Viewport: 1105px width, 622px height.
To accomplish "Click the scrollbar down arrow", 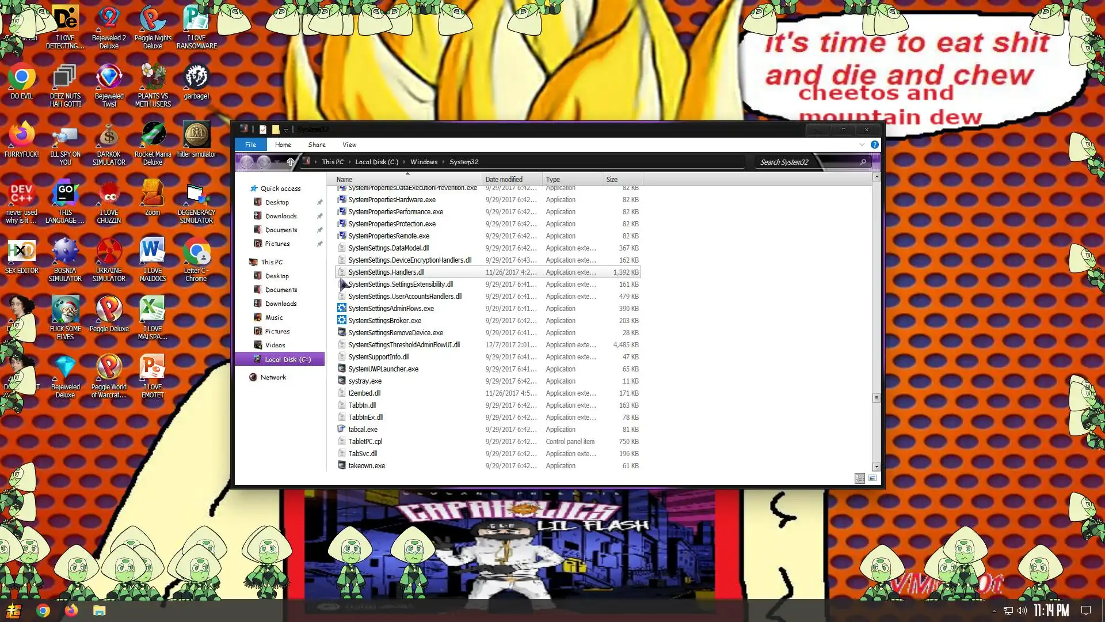I will [876, 466].
